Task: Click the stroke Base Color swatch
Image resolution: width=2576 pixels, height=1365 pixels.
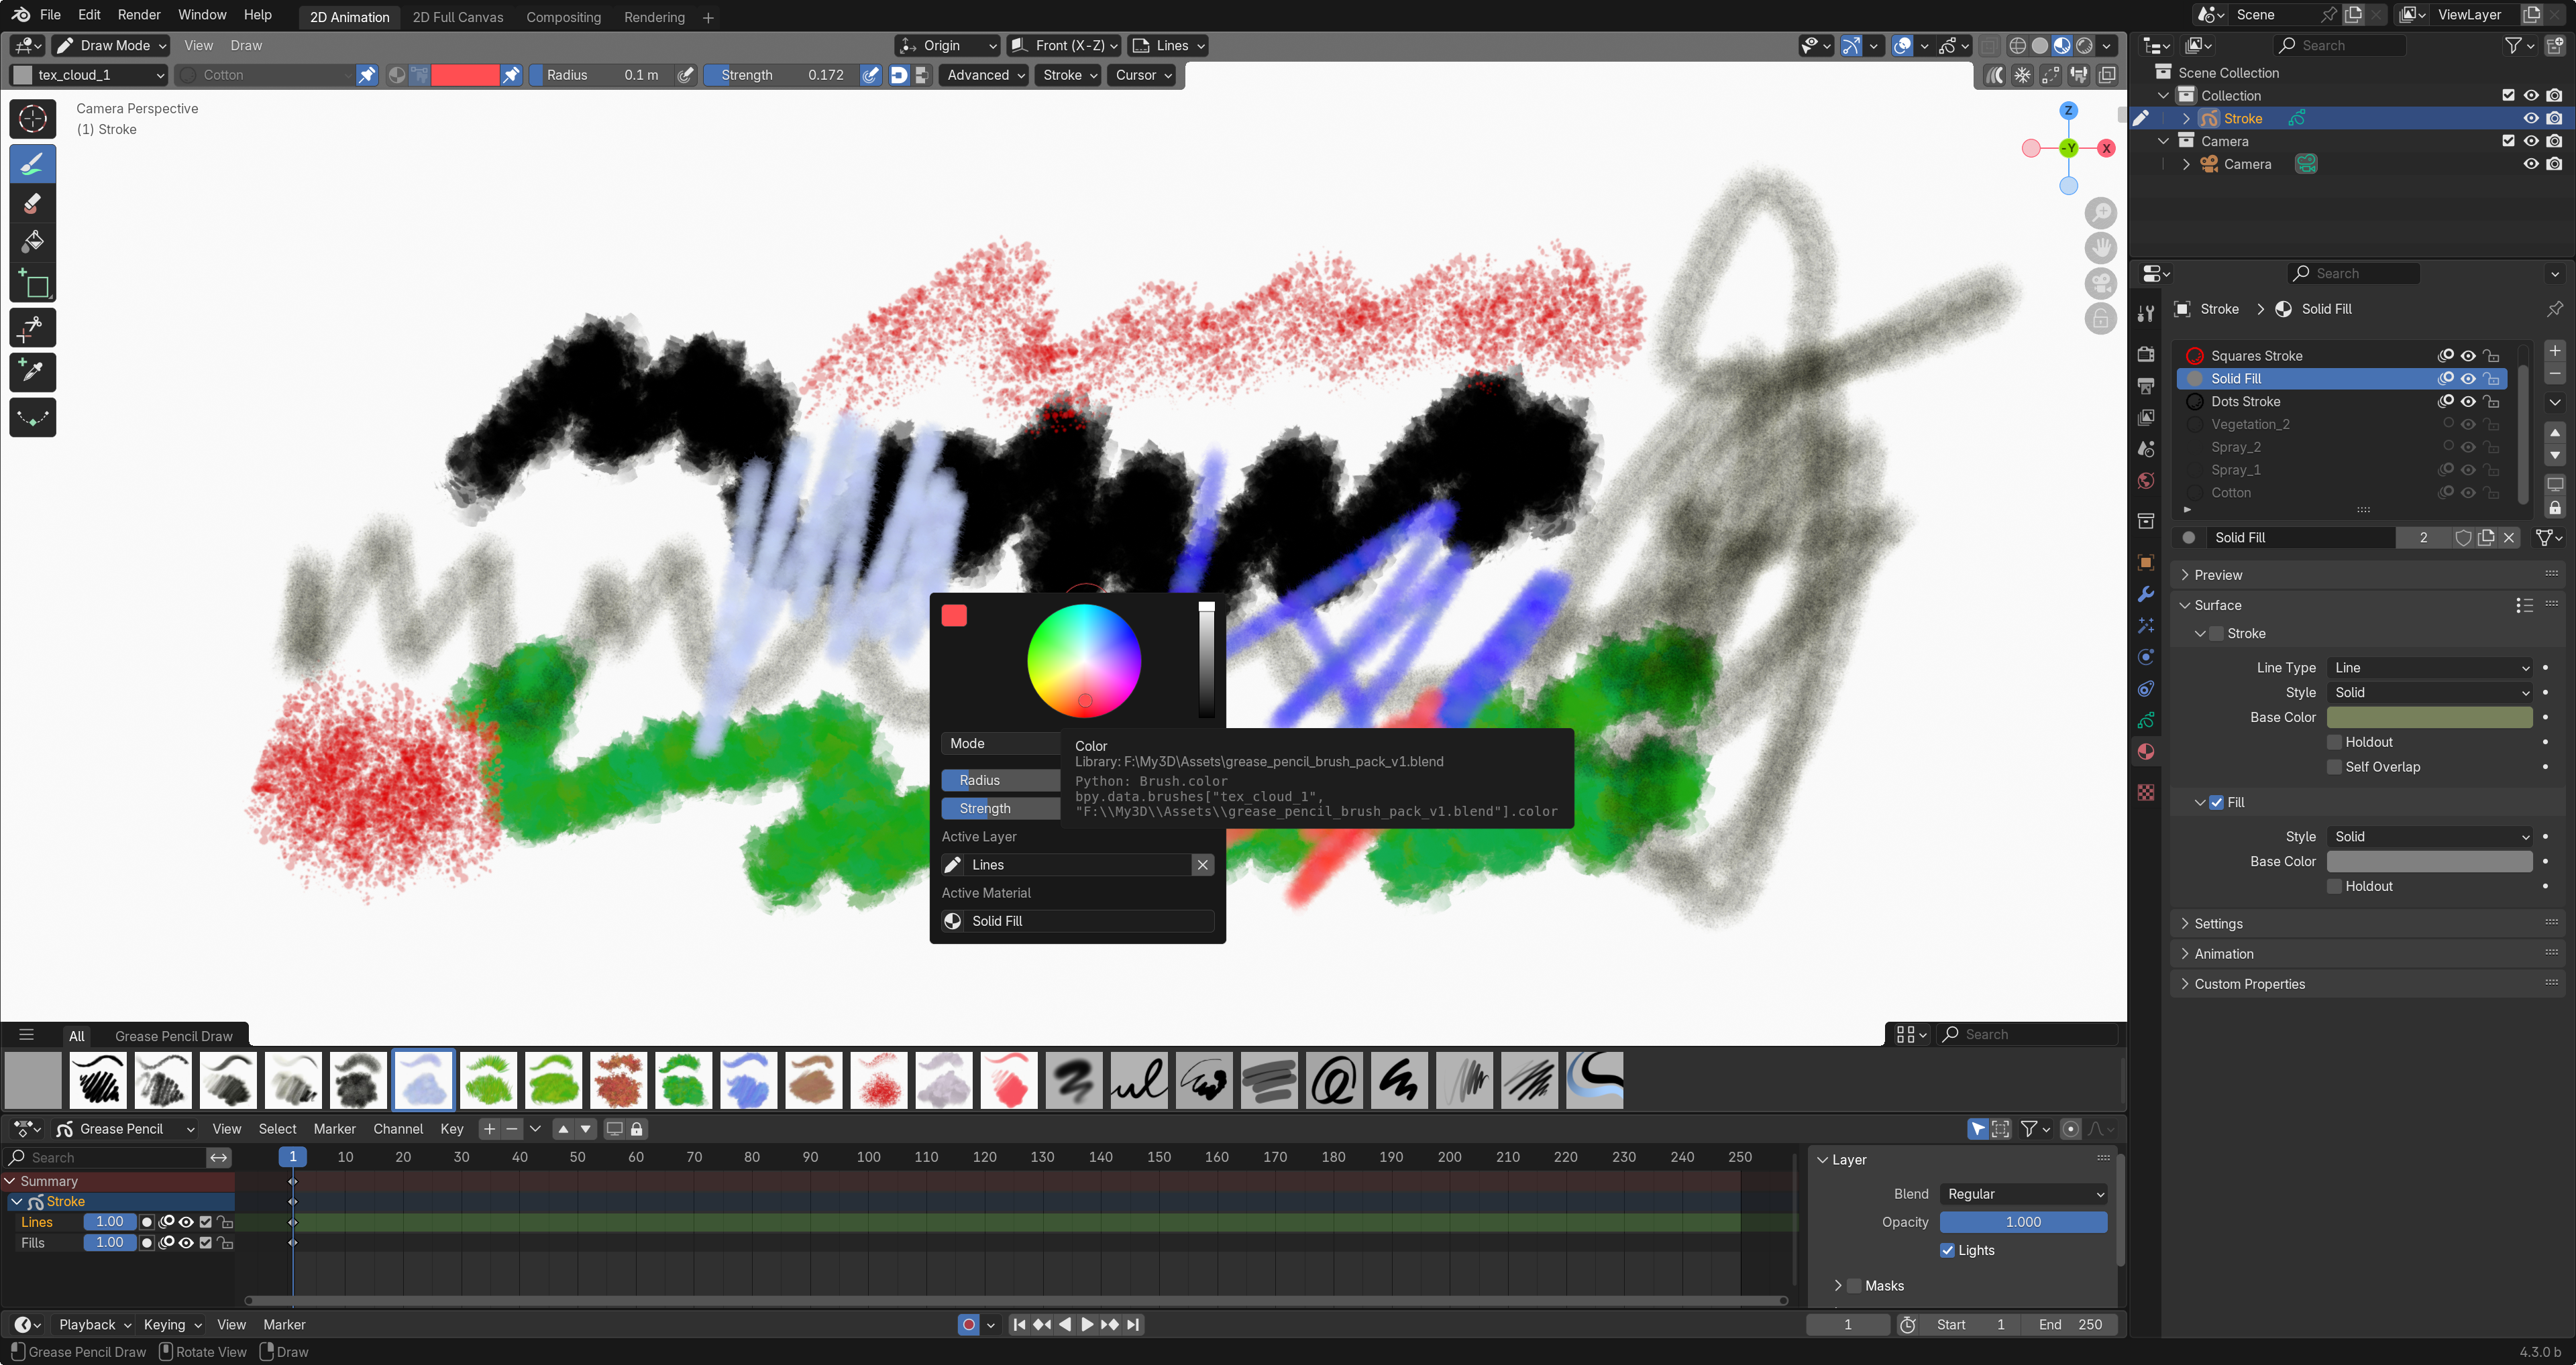Action: pos(2430,717)
